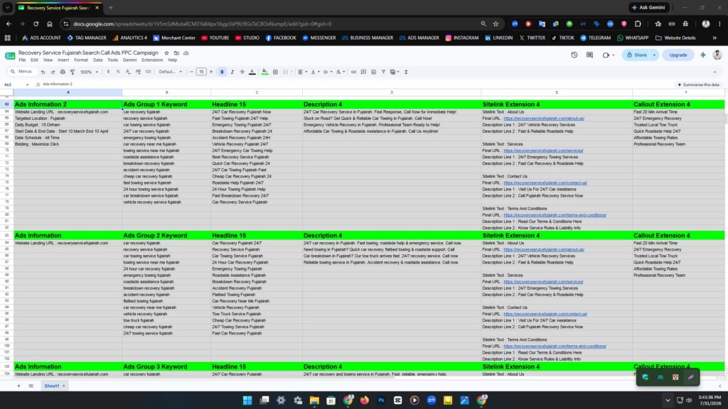
Task: Open Gemini sparkle beside Upgrade button
Action: pos(703,55)
